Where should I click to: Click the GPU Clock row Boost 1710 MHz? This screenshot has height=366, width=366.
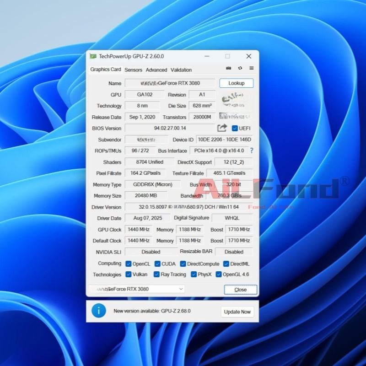coord(239,230)
